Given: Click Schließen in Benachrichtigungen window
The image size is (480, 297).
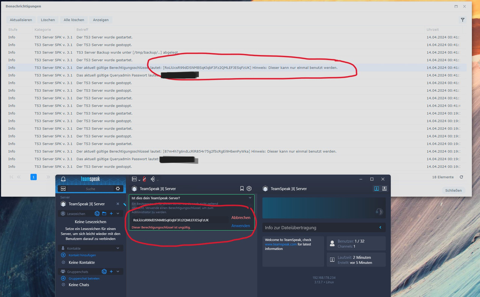Looking at the screenshot, I should click(x=453, y=190).
